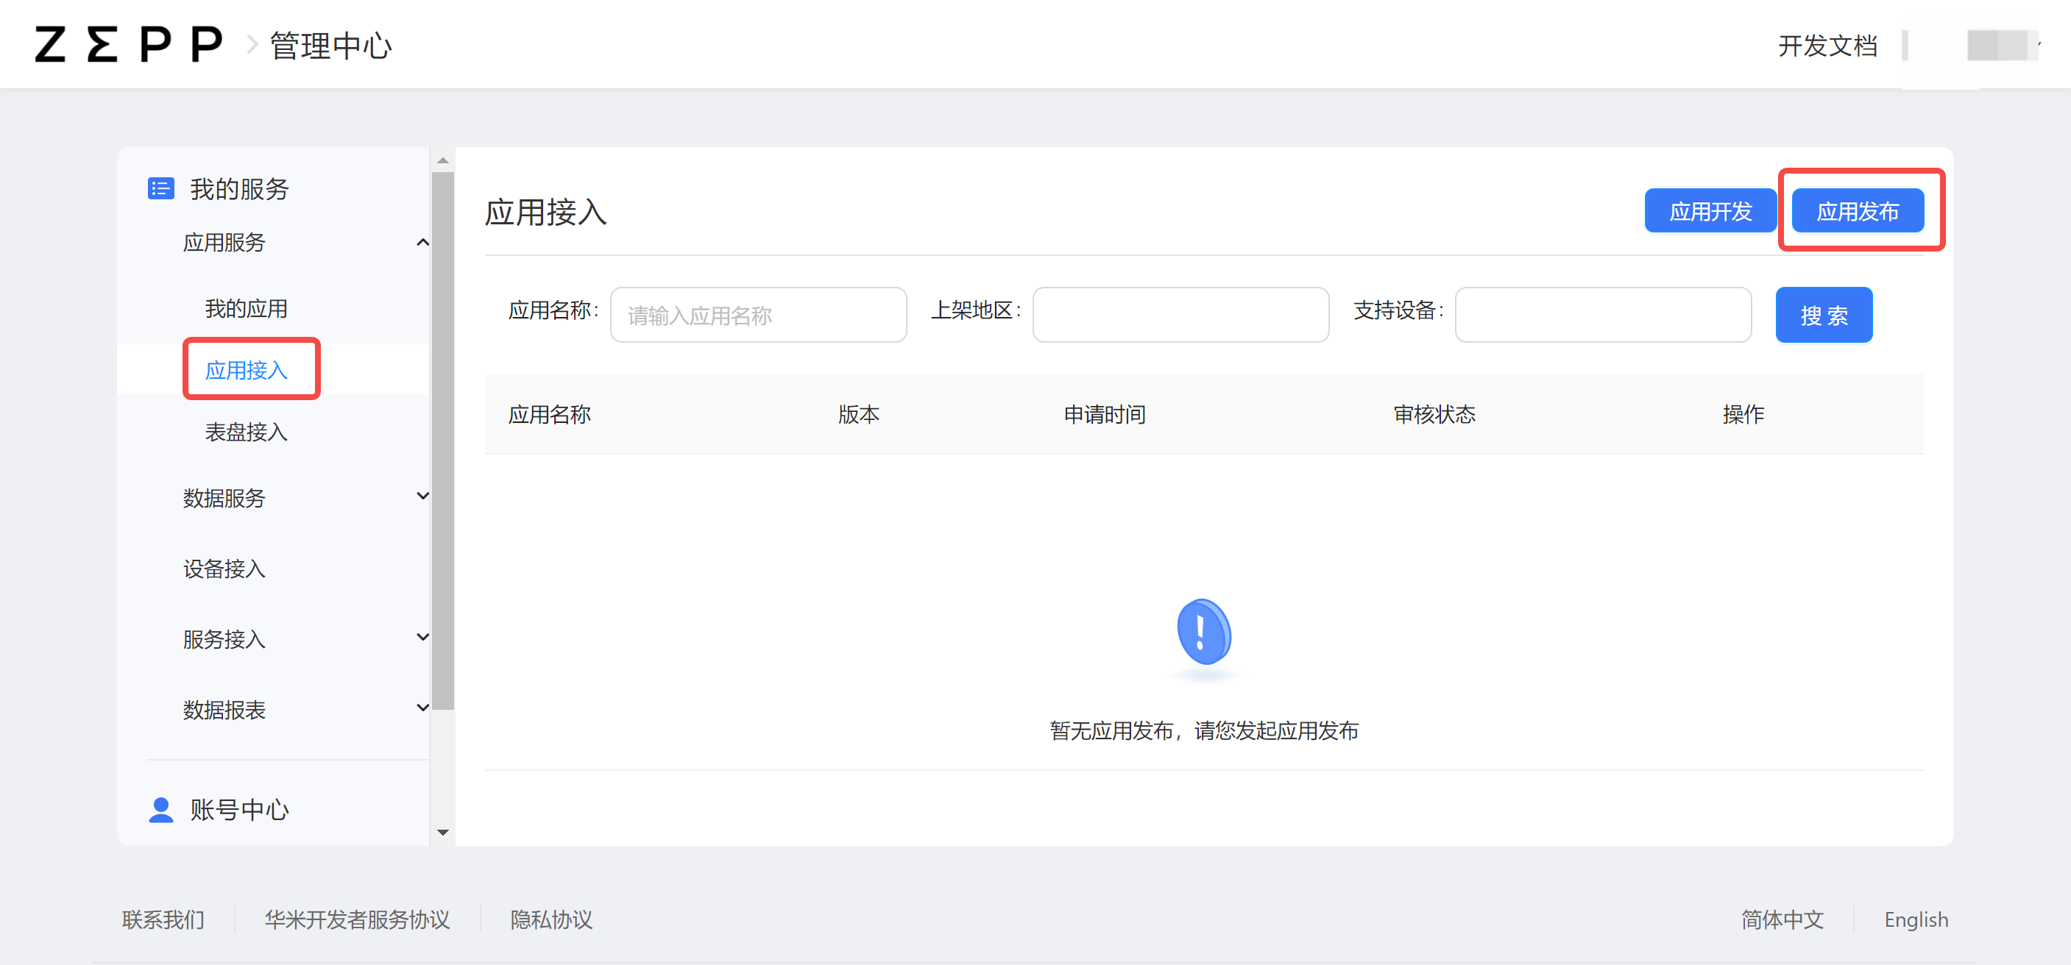Click the 操作 column header
Viewport: 2071px width, 965px height.
pos(1743,415)
